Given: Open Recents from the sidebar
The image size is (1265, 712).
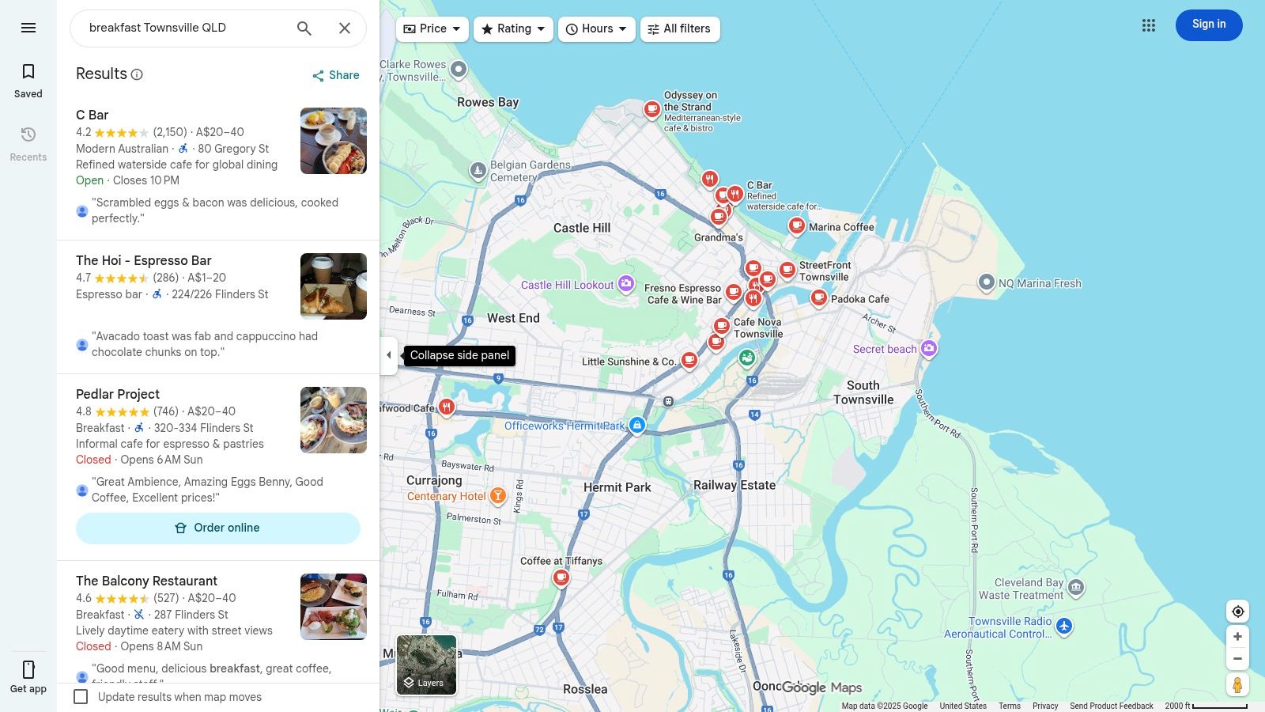Looking at the screenshot, I should click(28, 142).
